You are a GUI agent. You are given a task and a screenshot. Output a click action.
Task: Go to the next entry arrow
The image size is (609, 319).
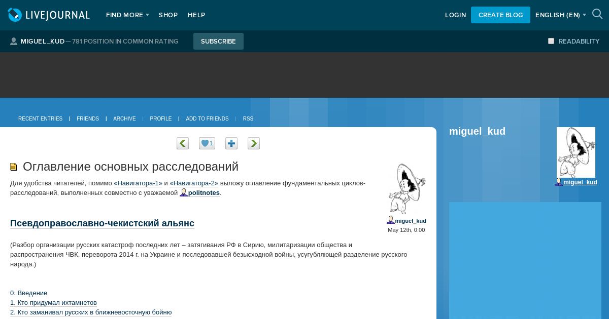(x=254, y=143)
